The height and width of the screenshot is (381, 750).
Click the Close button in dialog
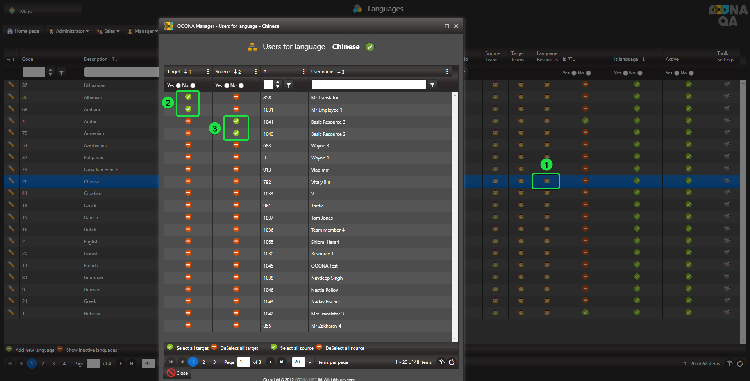pos(177,373)
